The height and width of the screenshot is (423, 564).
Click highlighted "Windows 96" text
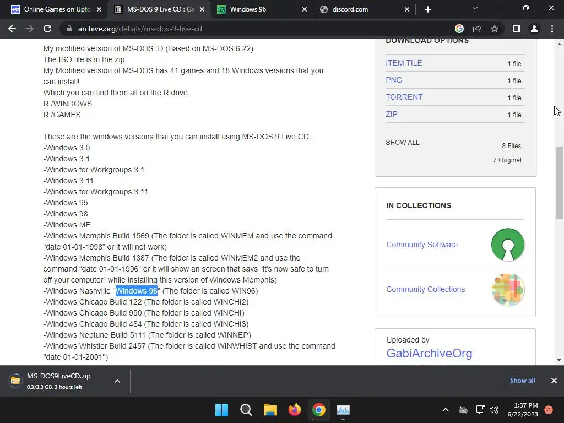[137, 291]
